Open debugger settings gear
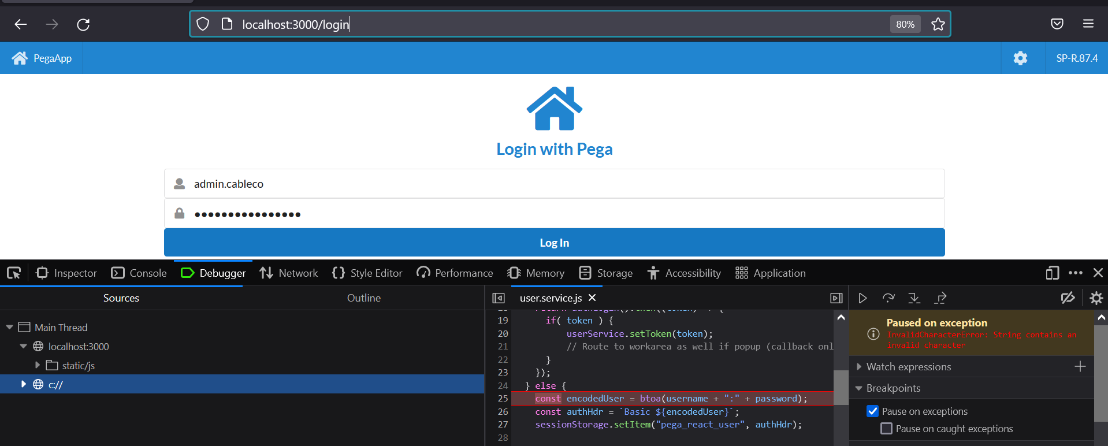The width and height of the screenshot is (1108, 446). [x=1096, y=298]
